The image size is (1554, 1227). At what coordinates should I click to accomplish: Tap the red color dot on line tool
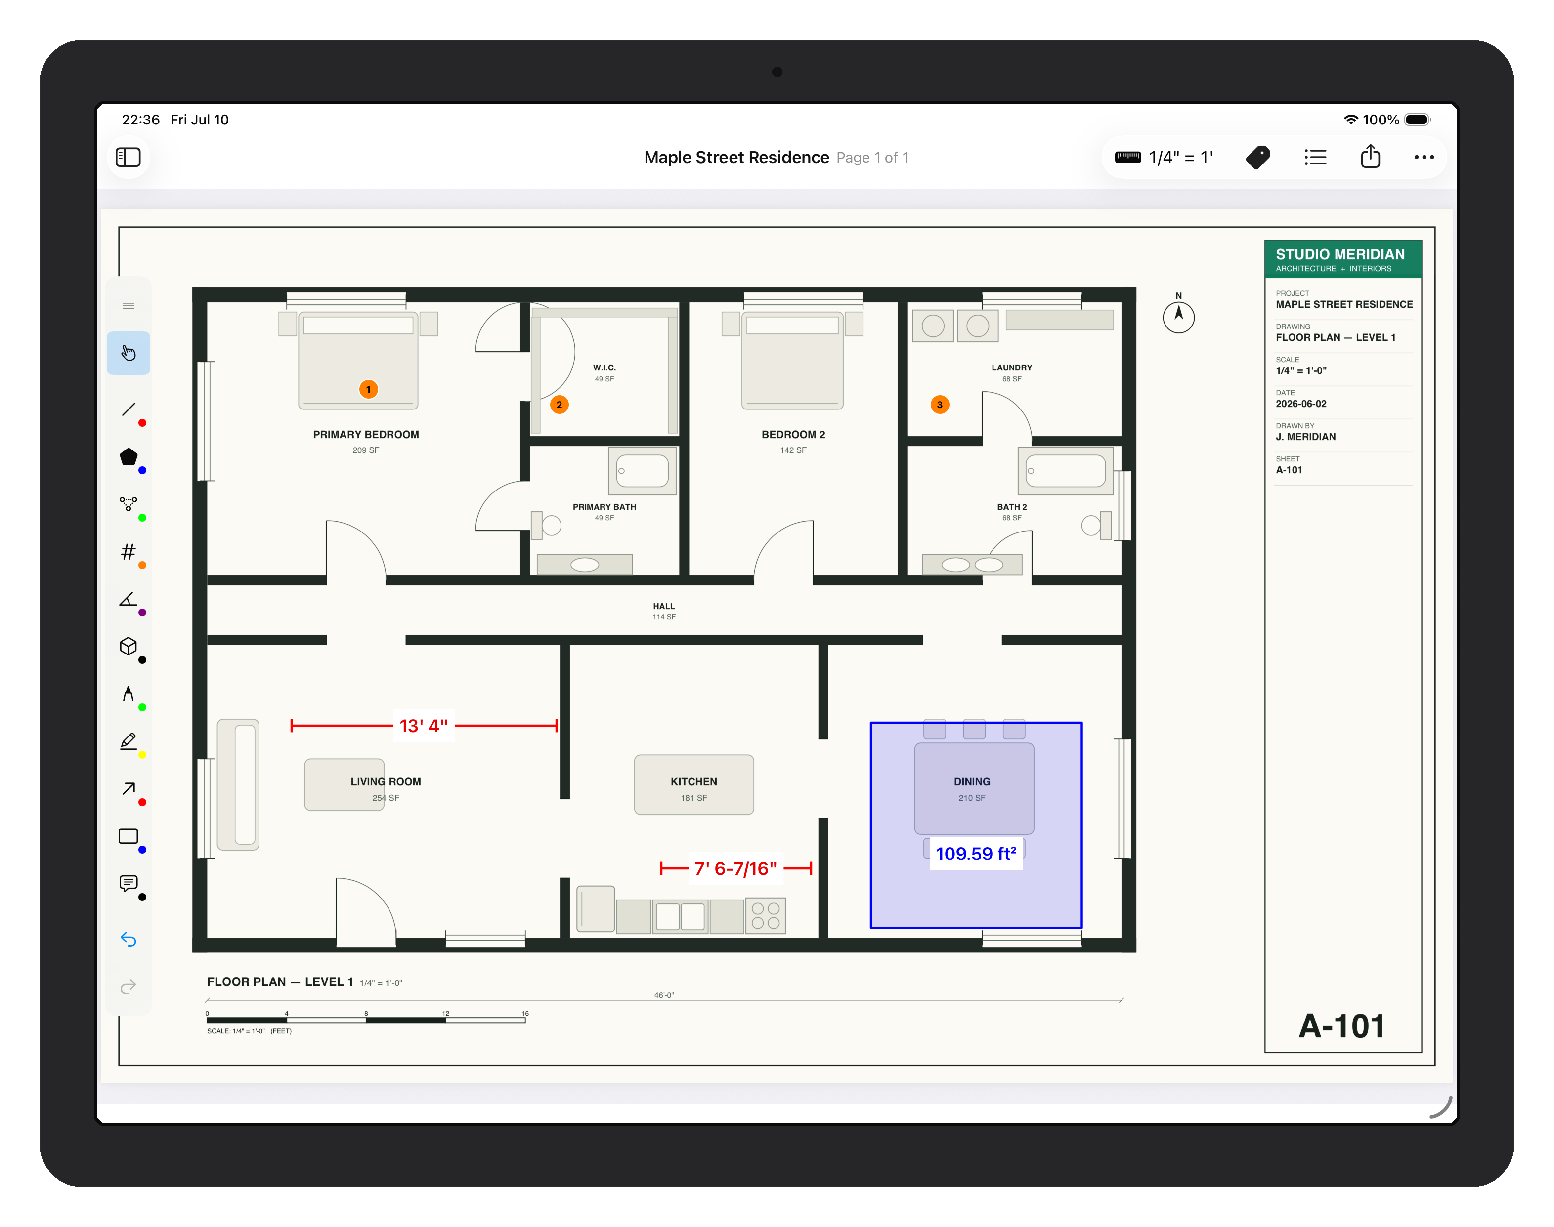coord(142,423)
